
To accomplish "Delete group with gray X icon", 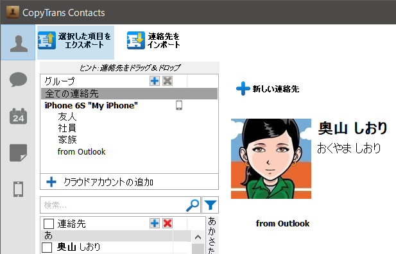I will point(168,81).
